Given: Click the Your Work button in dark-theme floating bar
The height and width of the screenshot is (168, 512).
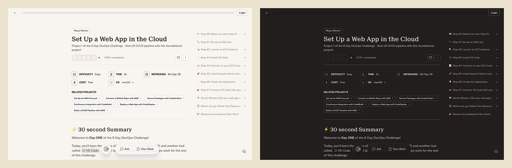Looking at the screenshot, I should coord(397,149).
